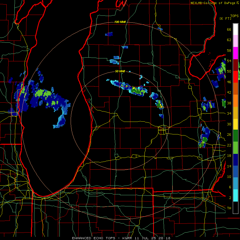
Task: Click the magenta legend swatch
Action: point(235,53)
